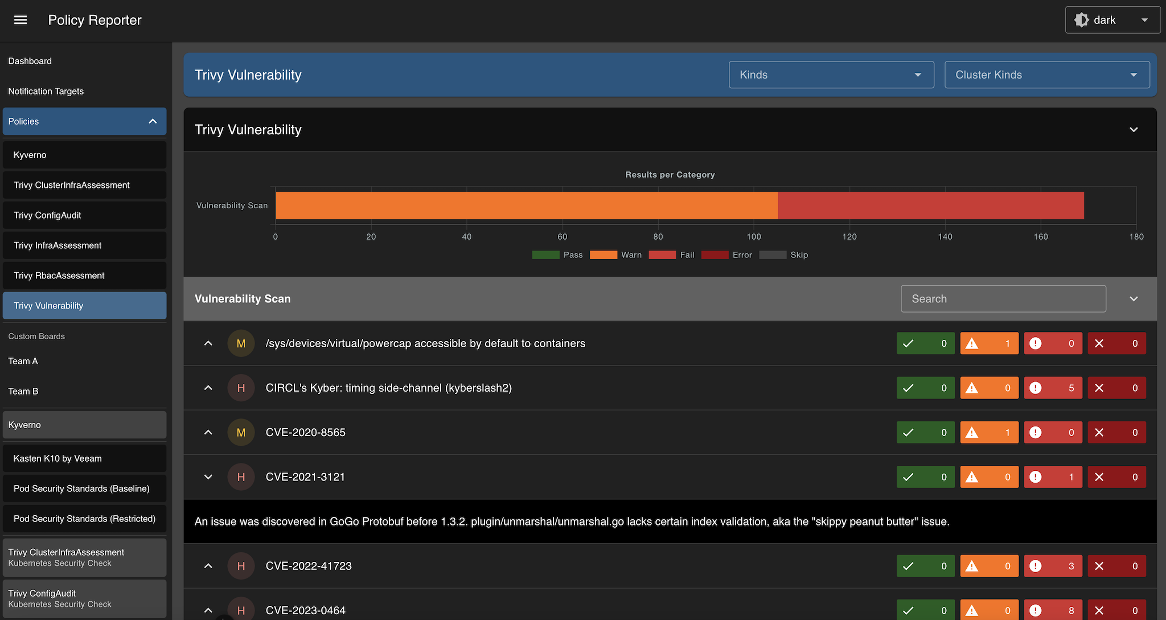Expand the Kinds dropdown filter
Viewport: 1166px width, 620px height.
pyautogui.click(x=830, y=75)
